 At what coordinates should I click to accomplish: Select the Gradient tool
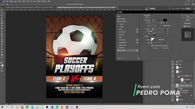pos(2,42)
